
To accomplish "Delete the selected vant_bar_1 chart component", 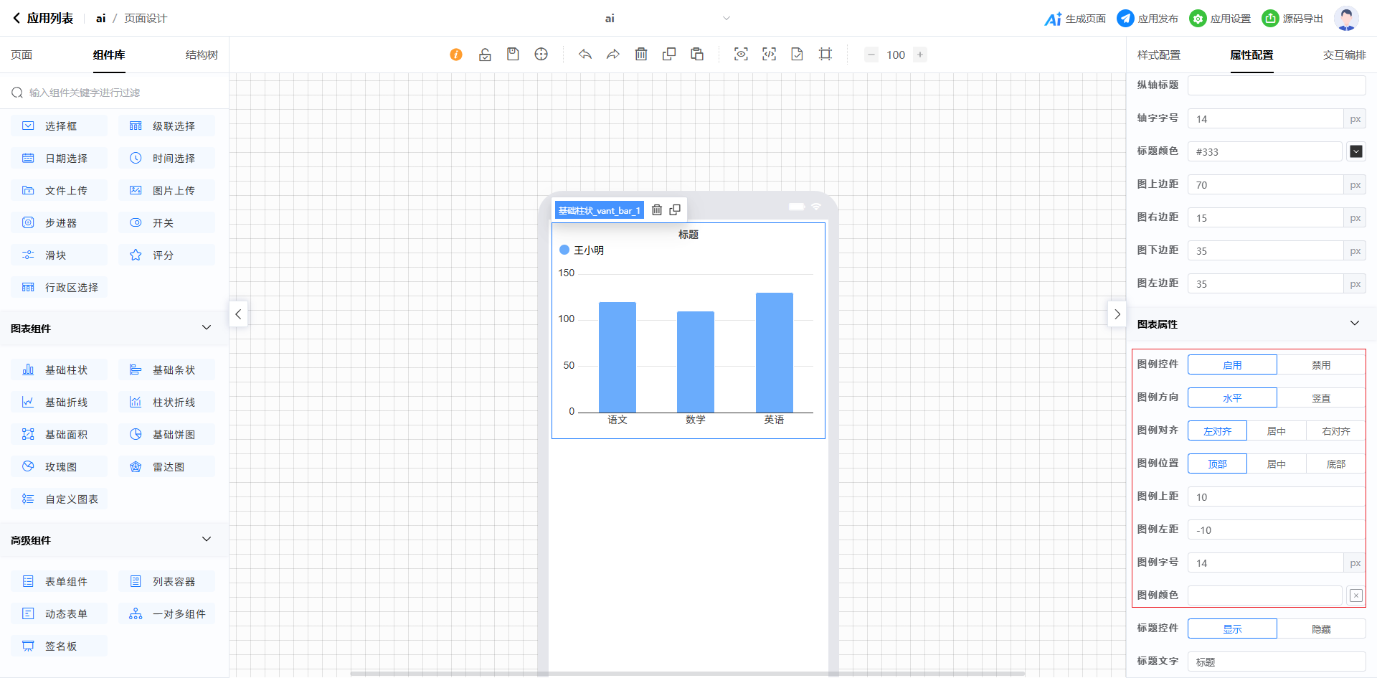I will point(656,210).
